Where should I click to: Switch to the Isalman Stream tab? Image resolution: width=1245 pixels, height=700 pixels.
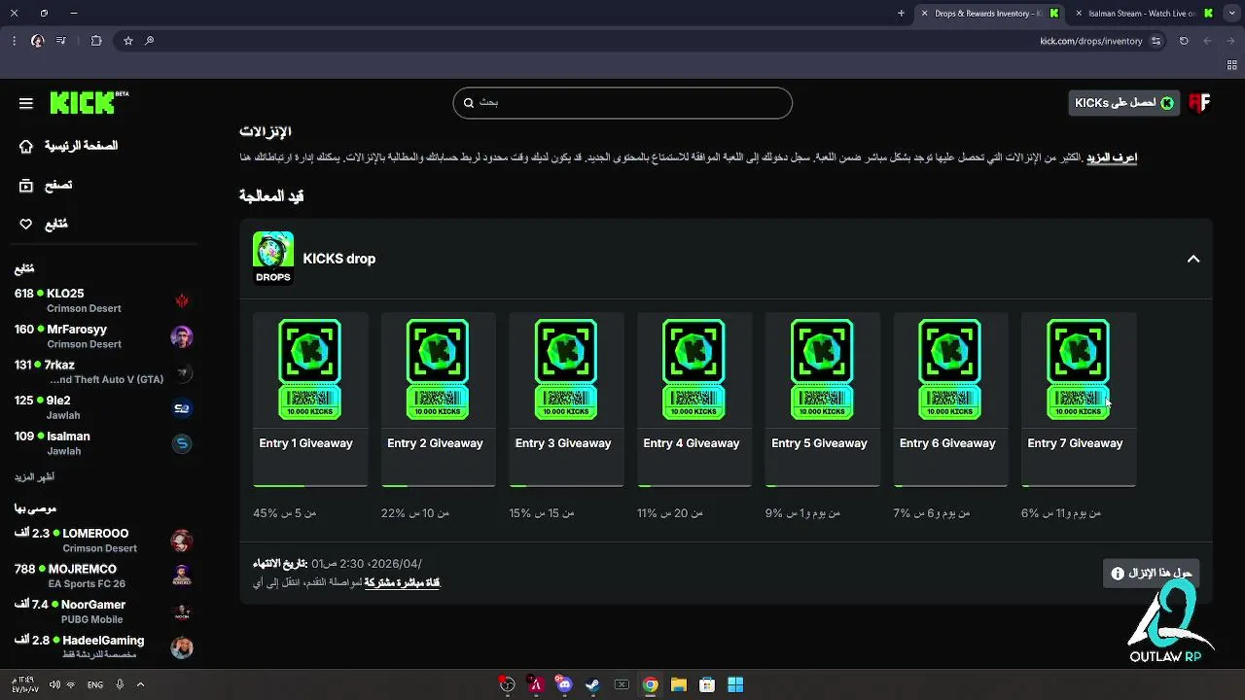1143,13
